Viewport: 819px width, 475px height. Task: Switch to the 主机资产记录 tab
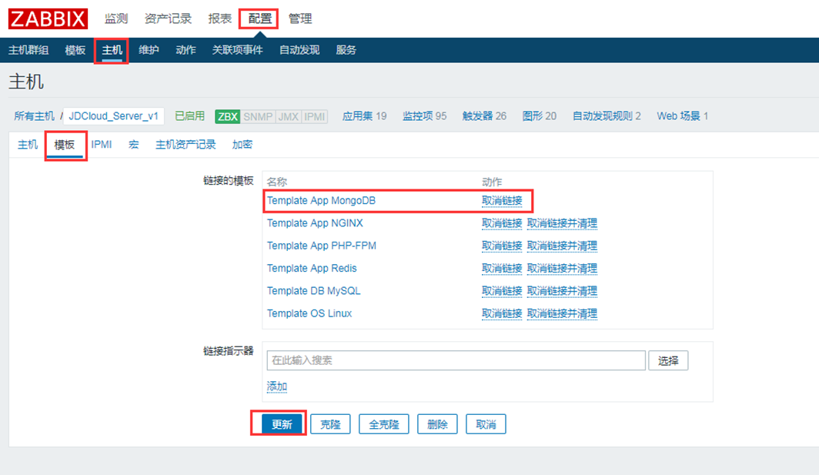click(186, 145)
